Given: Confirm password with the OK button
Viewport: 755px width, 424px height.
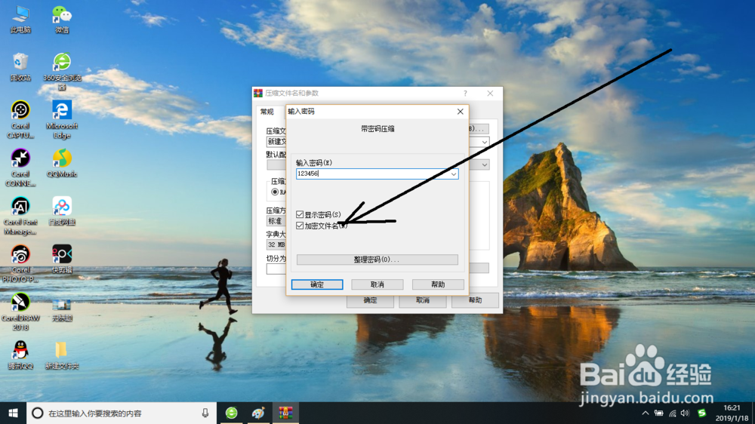Looking at the screenshot, I should point(317,284).
